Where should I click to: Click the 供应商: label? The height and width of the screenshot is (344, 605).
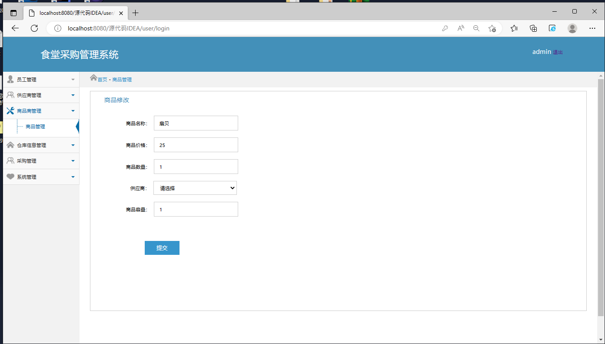[139, 188]
